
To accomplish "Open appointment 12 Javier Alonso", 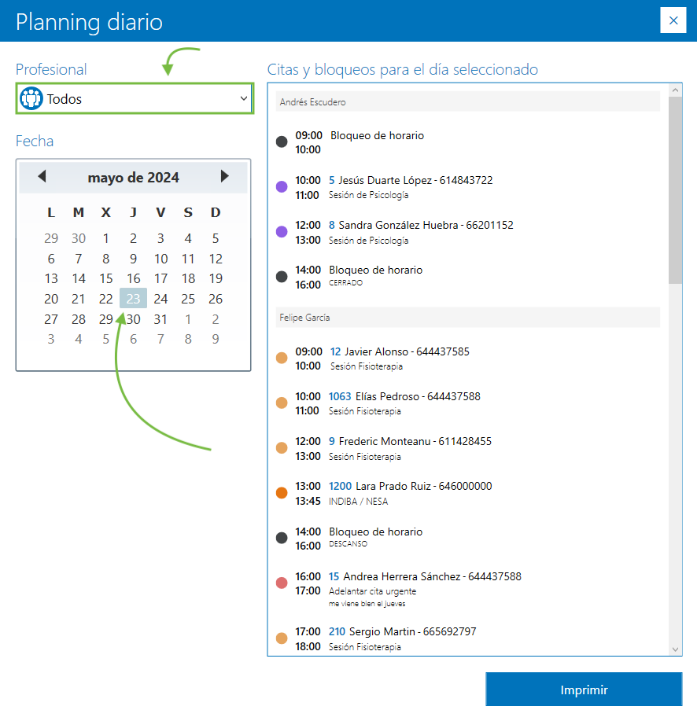I will tap(399, 351).
